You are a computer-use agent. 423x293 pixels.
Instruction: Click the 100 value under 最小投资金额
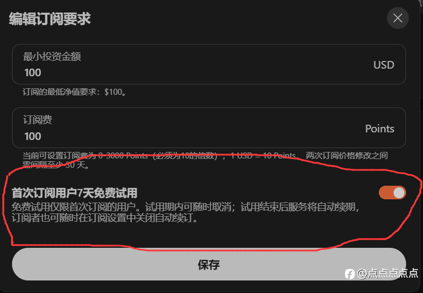(x=33, y=73)
